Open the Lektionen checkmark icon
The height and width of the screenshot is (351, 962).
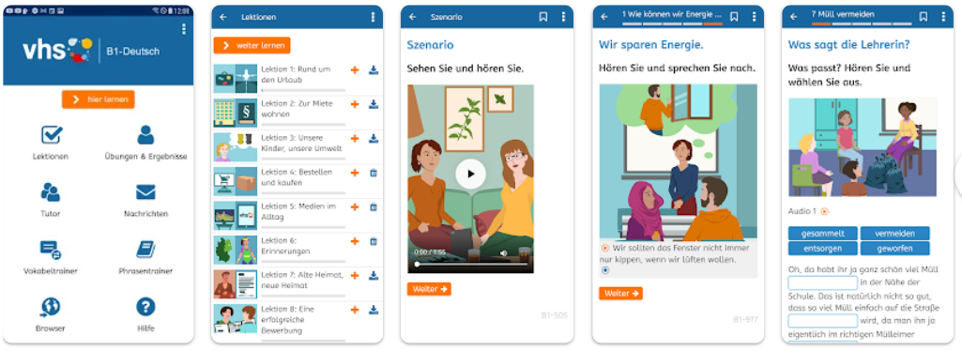click(51, 134)
